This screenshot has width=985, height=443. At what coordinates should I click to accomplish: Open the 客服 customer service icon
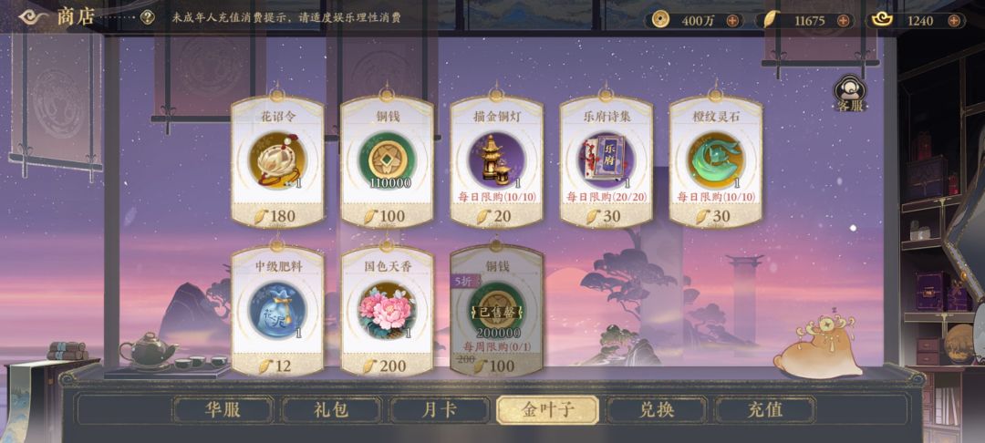[x=850, y=95]
